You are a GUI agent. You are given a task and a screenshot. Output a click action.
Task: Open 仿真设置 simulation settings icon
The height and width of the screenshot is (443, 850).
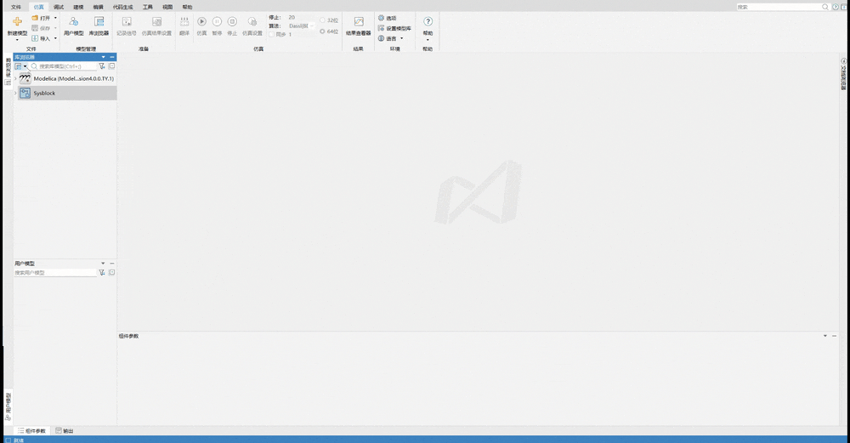pos(252,21)
